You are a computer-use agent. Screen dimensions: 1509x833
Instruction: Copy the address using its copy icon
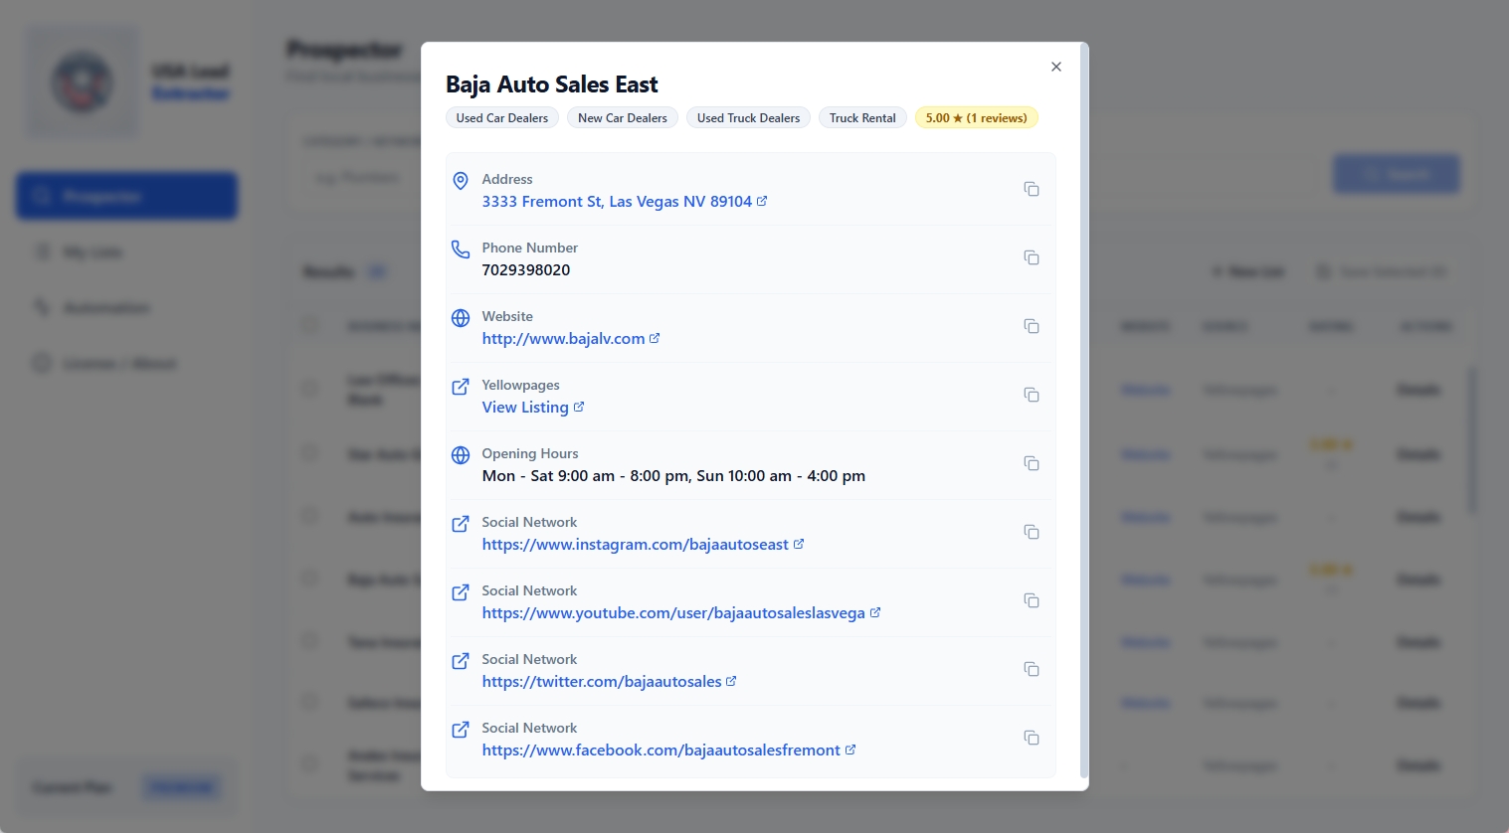pyautogui.click(x=1032, y=189)
